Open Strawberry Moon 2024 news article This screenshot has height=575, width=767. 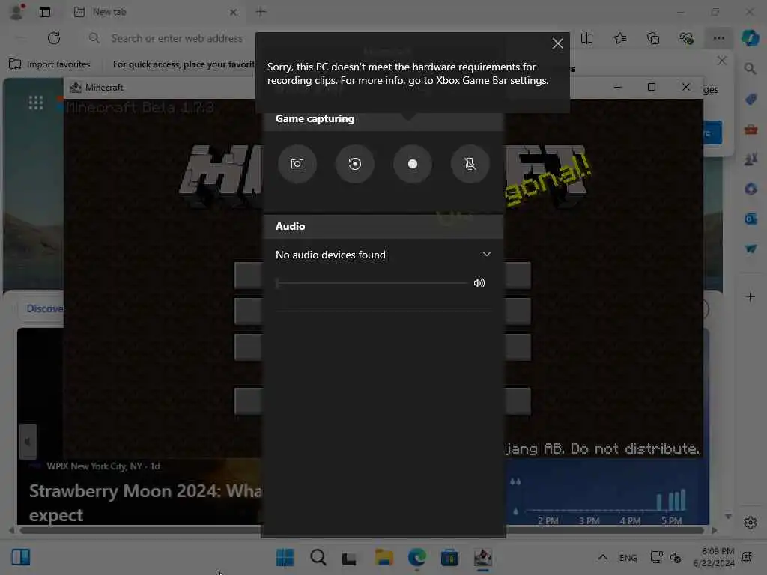[145, 502]
